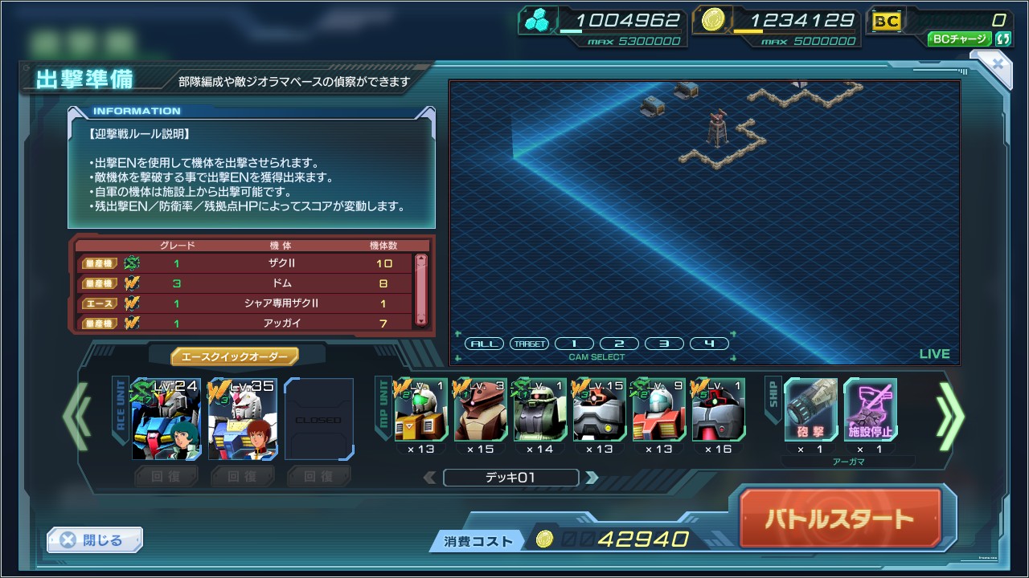Click the BCチャージ refresh icon
Viewport: 1029px width, 578px height.
[x=1002, y=39]
